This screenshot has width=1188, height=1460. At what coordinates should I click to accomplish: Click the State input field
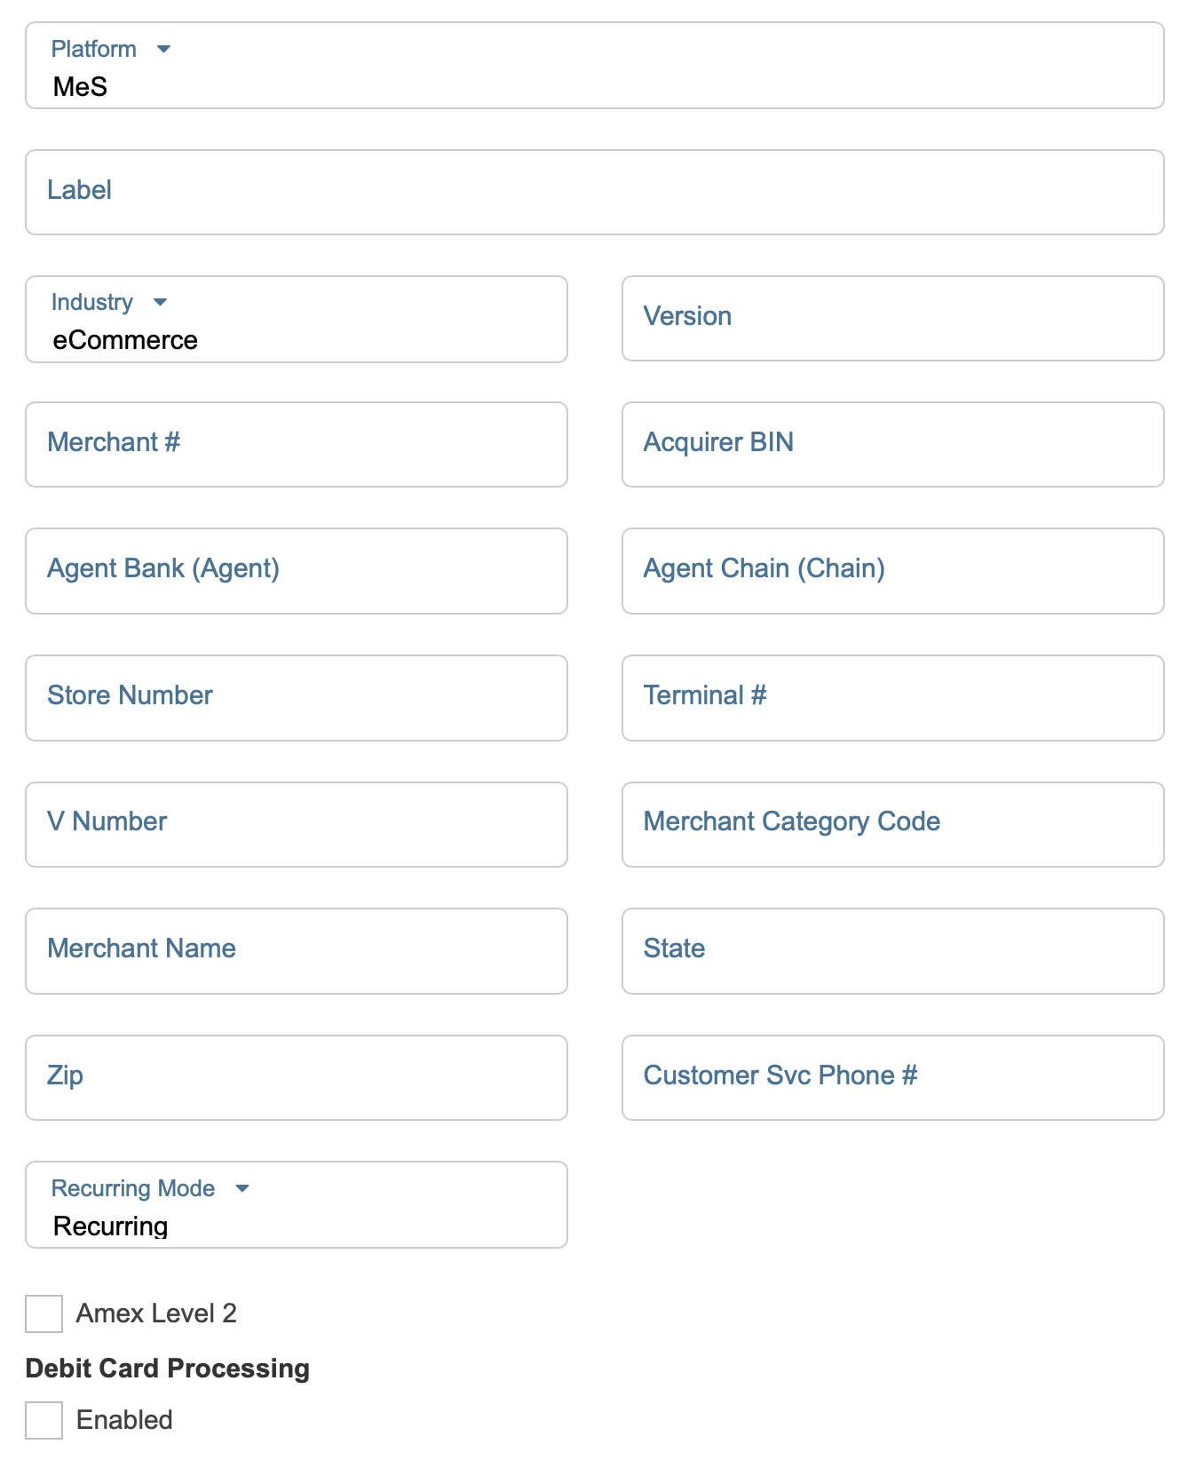coord(892,951)
